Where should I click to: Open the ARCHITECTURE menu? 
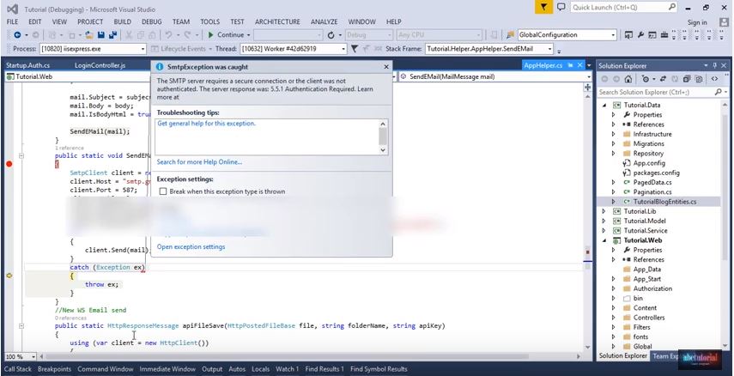(x=277, y=22)
